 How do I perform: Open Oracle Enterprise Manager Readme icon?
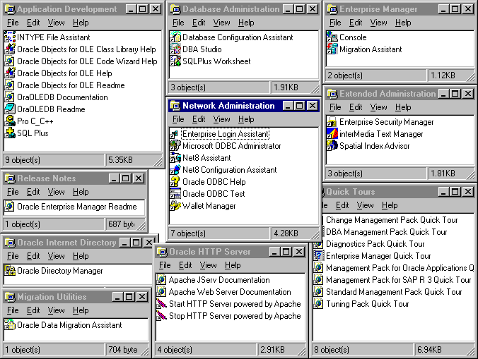pyautogui.click(x=10, y=207)
